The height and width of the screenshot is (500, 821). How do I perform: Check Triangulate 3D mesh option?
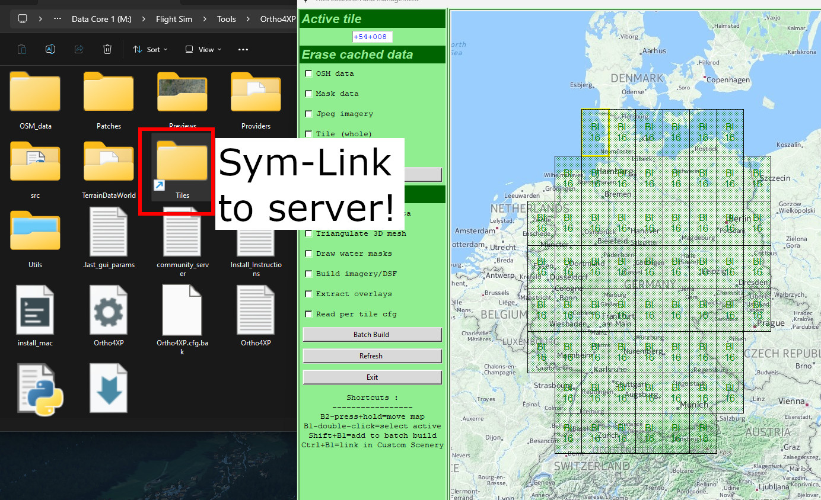(x=308, y=233)
